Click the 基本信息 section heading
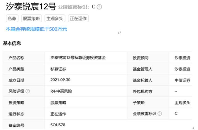This screenshot has width=198, height=130. click(12, 43)
